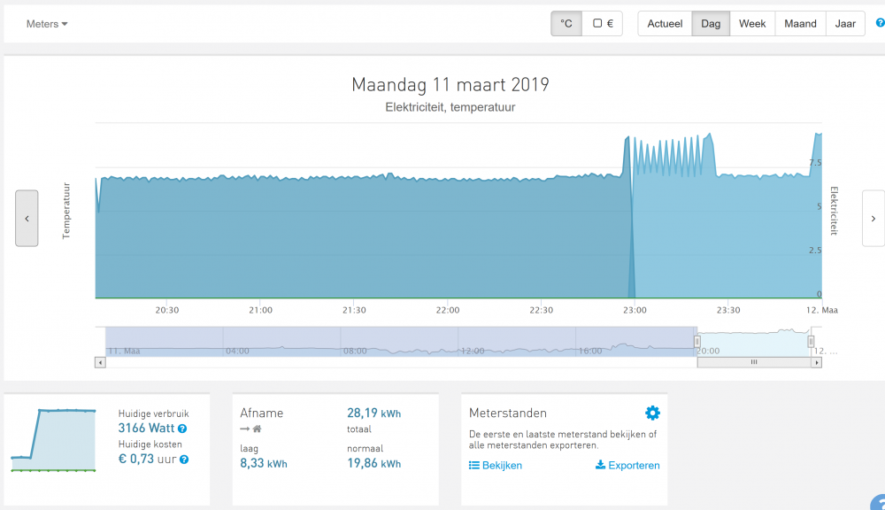This screenshot has width=885, height=510.
Task: Click the Exporteren link
Action: pos(627,465)
